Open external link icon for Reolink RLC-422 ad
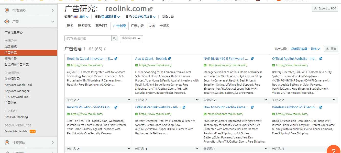The height and width of the screenshot is (153, 341). tap(116, 107)
